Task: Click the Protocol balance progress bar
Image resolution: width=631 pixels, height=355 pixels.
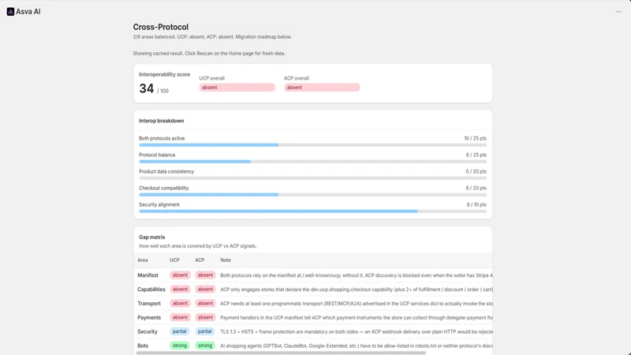Action: pyautogui.click(x=312, y=162)
